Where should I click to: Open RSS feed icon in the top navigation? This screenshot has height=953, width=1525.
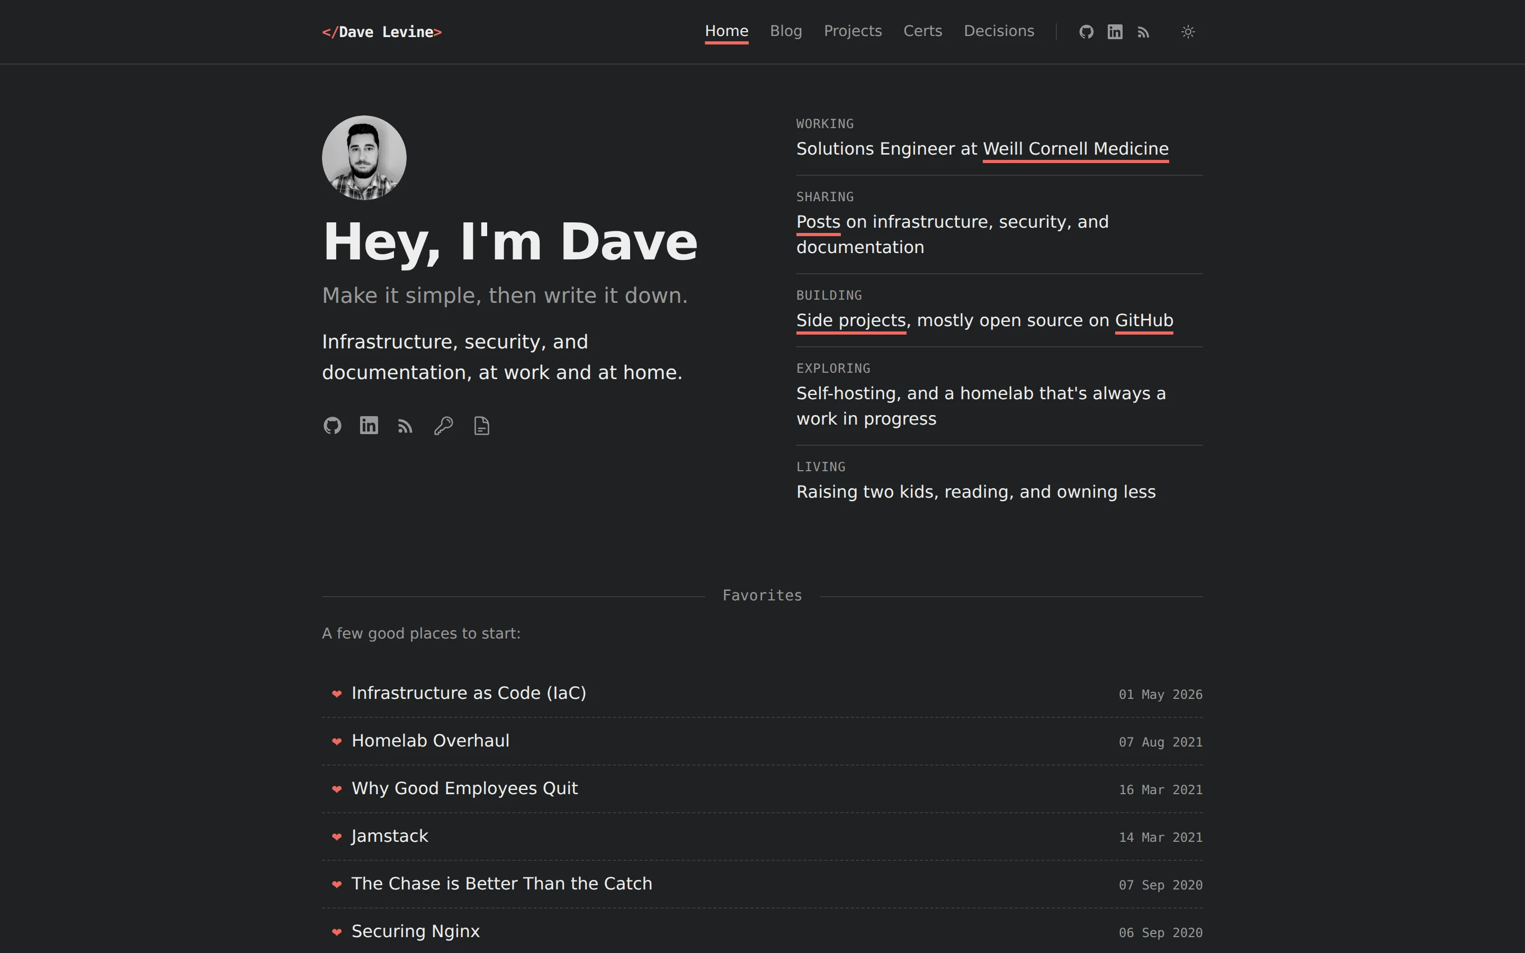coord(1143,32)
